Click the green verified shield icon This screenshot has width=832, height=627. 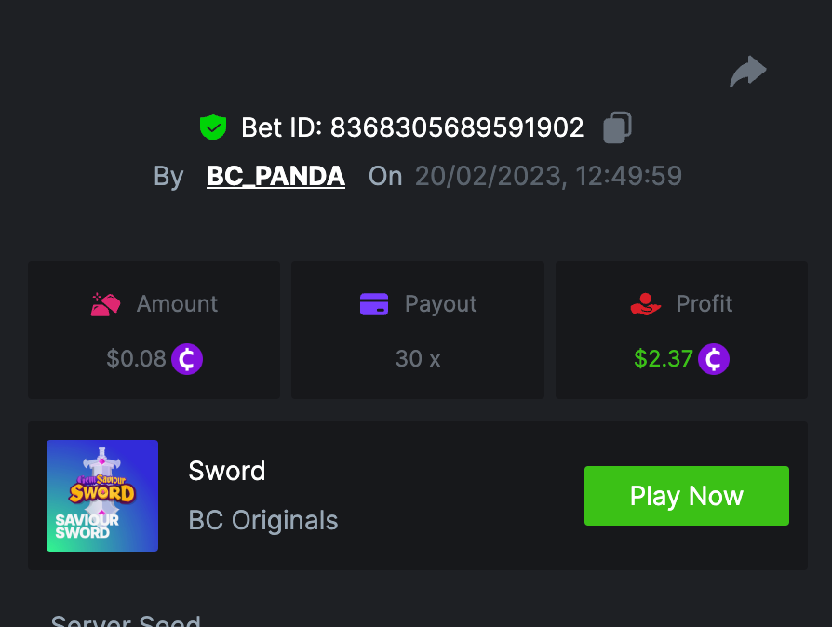click(x=213, y=127)
